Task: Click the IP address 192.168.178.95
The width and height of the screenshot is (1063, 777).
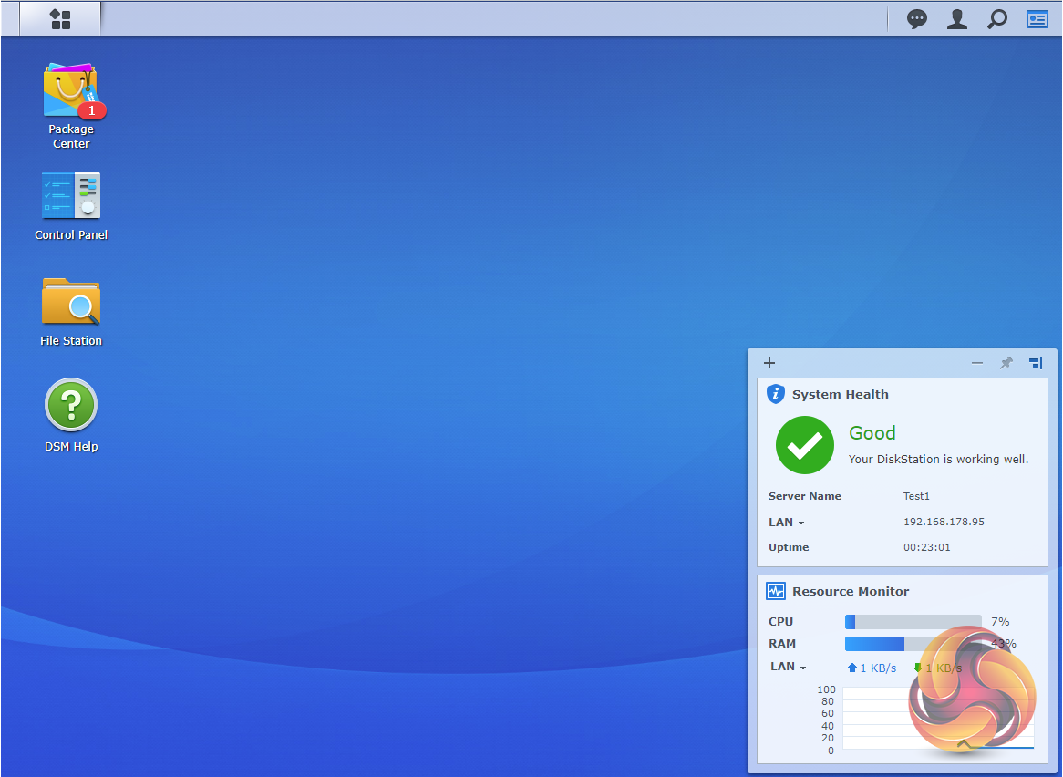Action: (x=944, y=522)
